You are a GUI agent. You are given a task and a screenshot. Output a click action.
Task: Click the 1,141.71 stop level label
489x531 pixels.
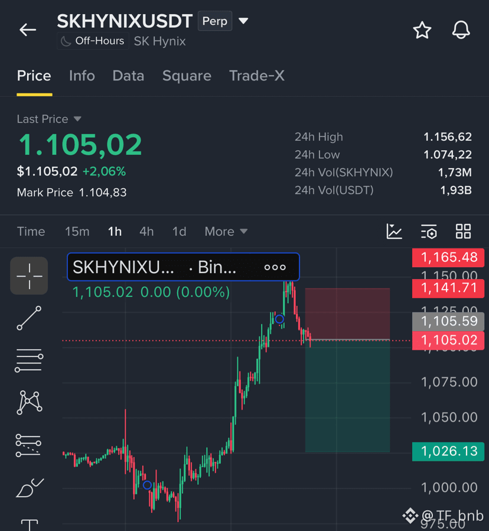point(448,288)
